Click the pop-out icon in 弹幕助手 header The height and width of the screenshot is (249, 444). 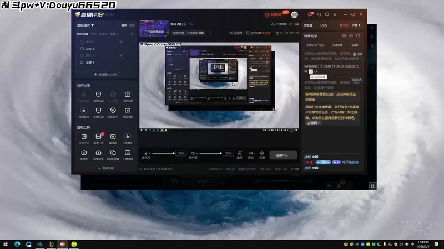click(358, 35)
